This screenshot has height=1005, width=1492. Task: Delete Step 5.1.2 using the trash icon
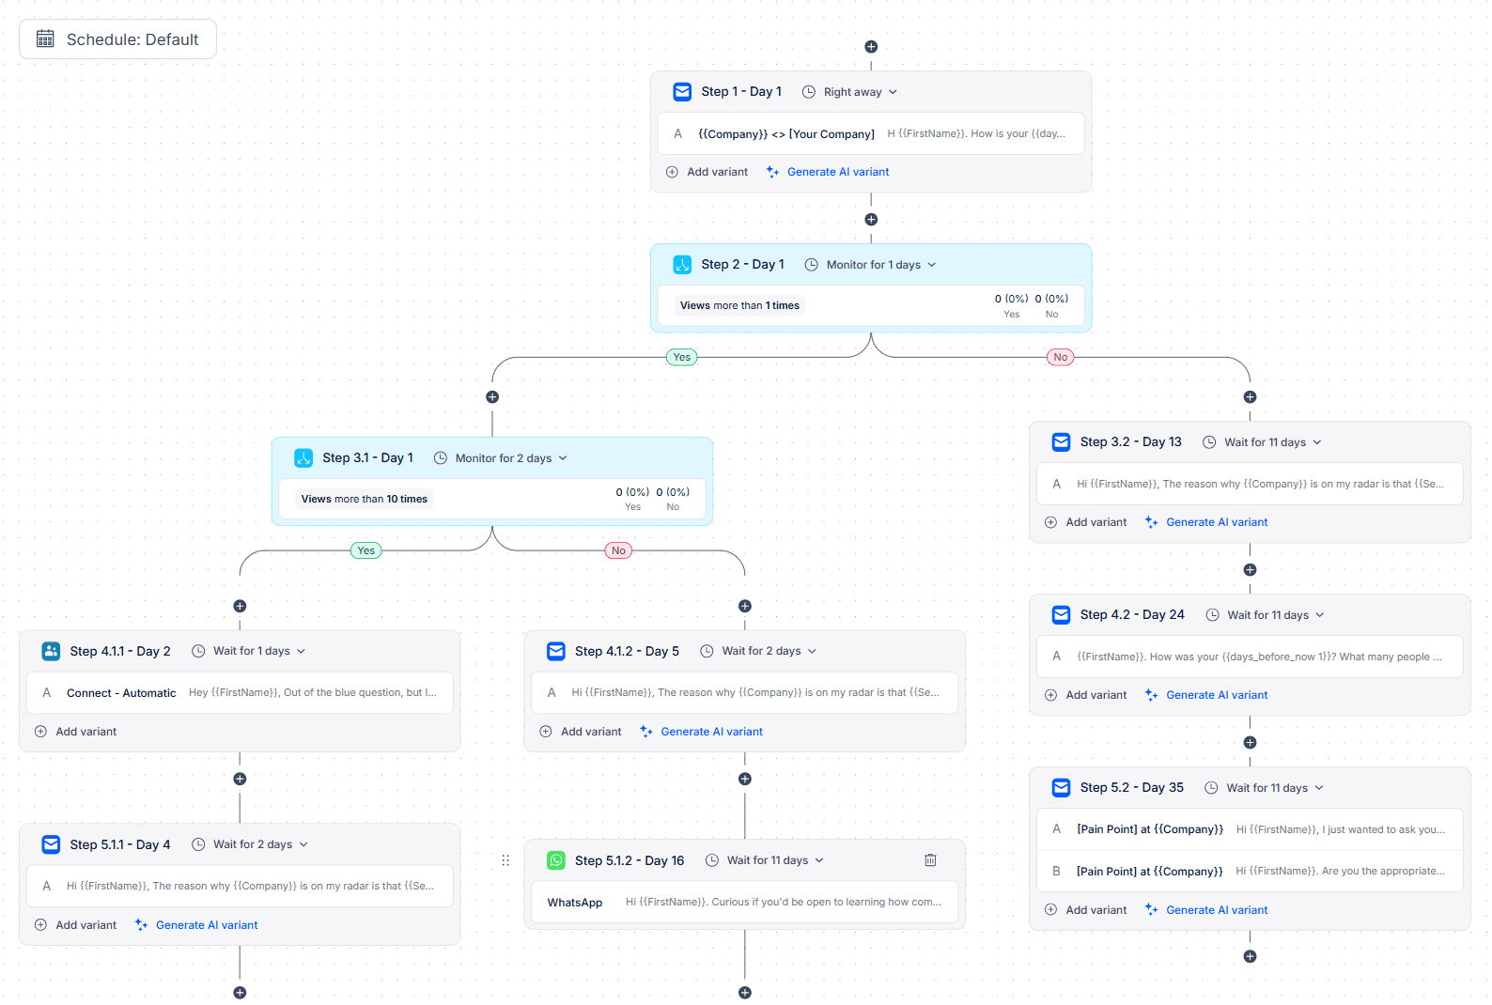point(930,860)
